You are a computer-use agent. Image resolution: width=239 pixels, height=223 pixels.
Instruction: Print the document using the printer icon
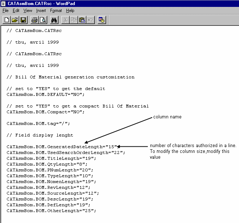pyautogui.click(x=35, y=20)
